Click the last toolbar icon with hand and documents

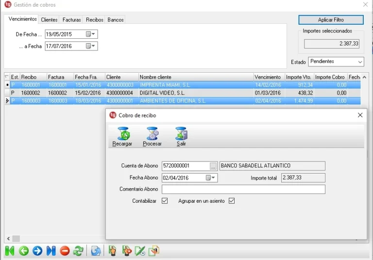153,251
